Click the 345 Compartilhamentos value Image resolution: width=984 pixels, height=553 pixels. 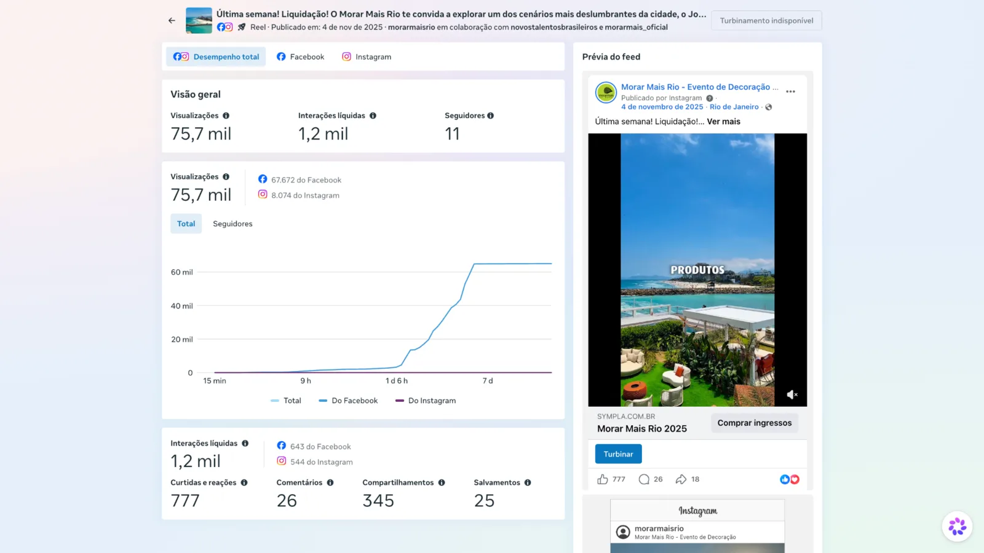[378, 501]
